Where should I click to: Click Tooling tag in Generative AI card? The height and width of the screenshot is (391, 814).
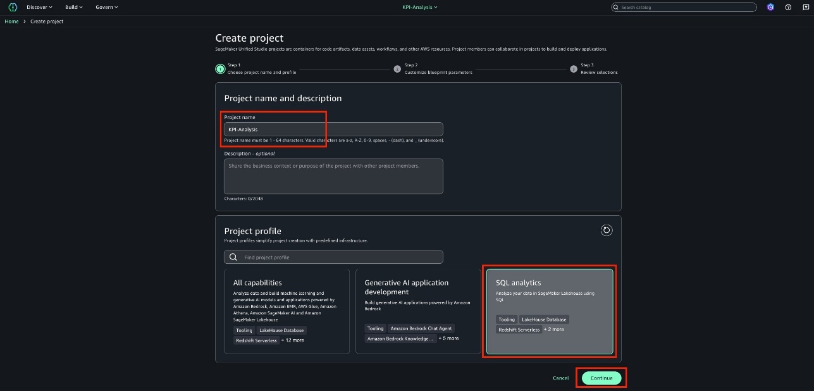coord(376,328)
